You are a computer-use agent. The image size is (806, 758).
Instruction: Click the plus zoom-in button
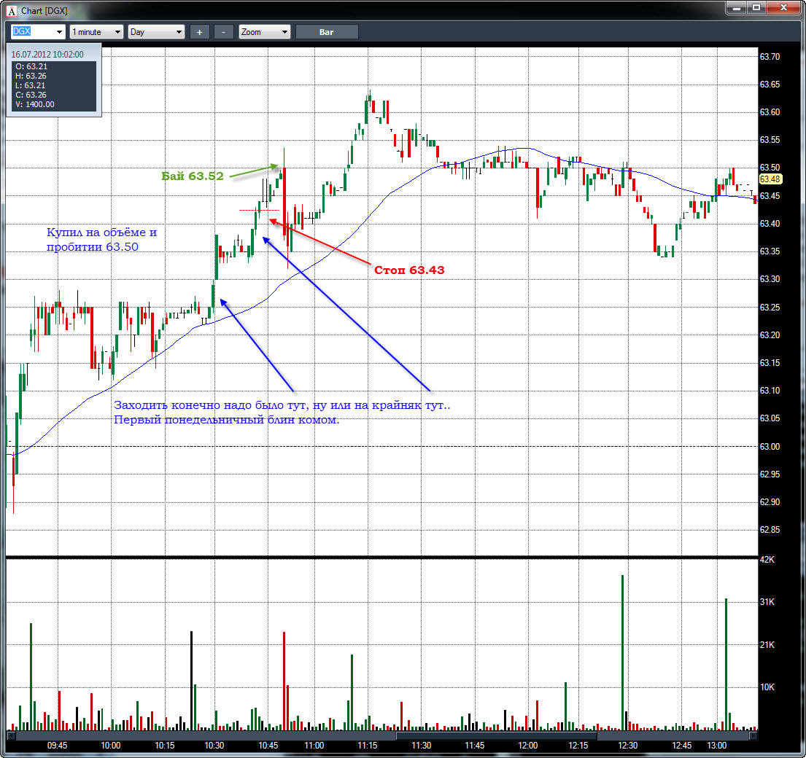point(199,32)
